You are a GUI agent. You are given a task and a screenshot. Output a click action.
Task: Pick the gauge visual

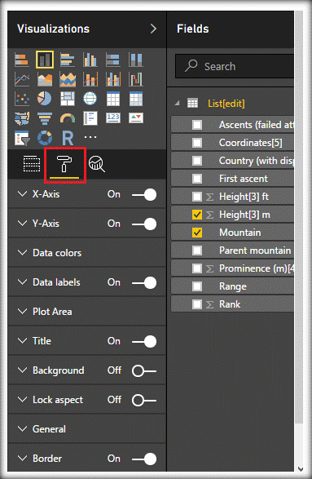tap(68, 118)
